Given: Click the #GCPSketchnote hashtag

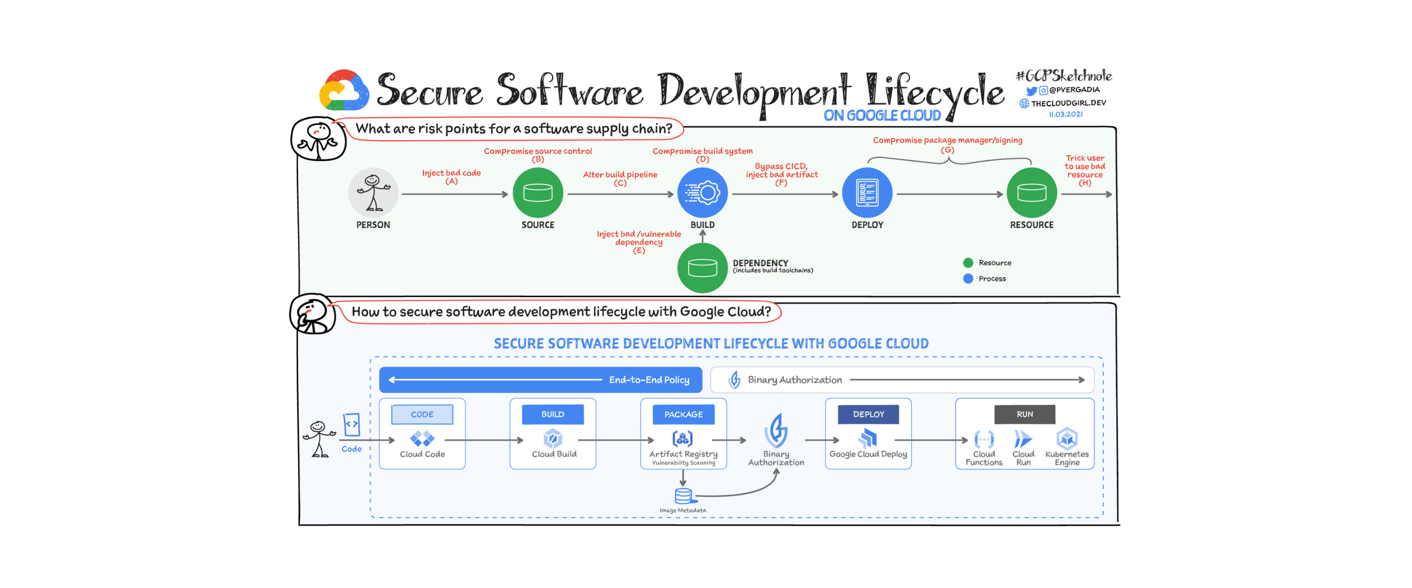Looking at the screenshot, I should tap(1063, 75).
